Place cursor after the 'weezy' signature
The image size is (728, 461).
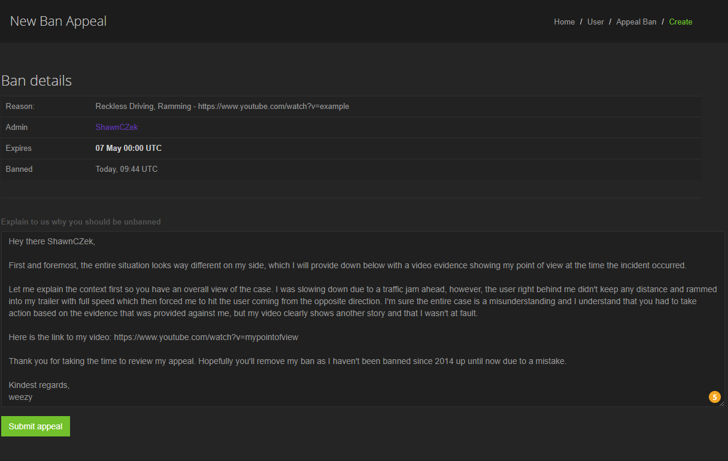[34, 397]
